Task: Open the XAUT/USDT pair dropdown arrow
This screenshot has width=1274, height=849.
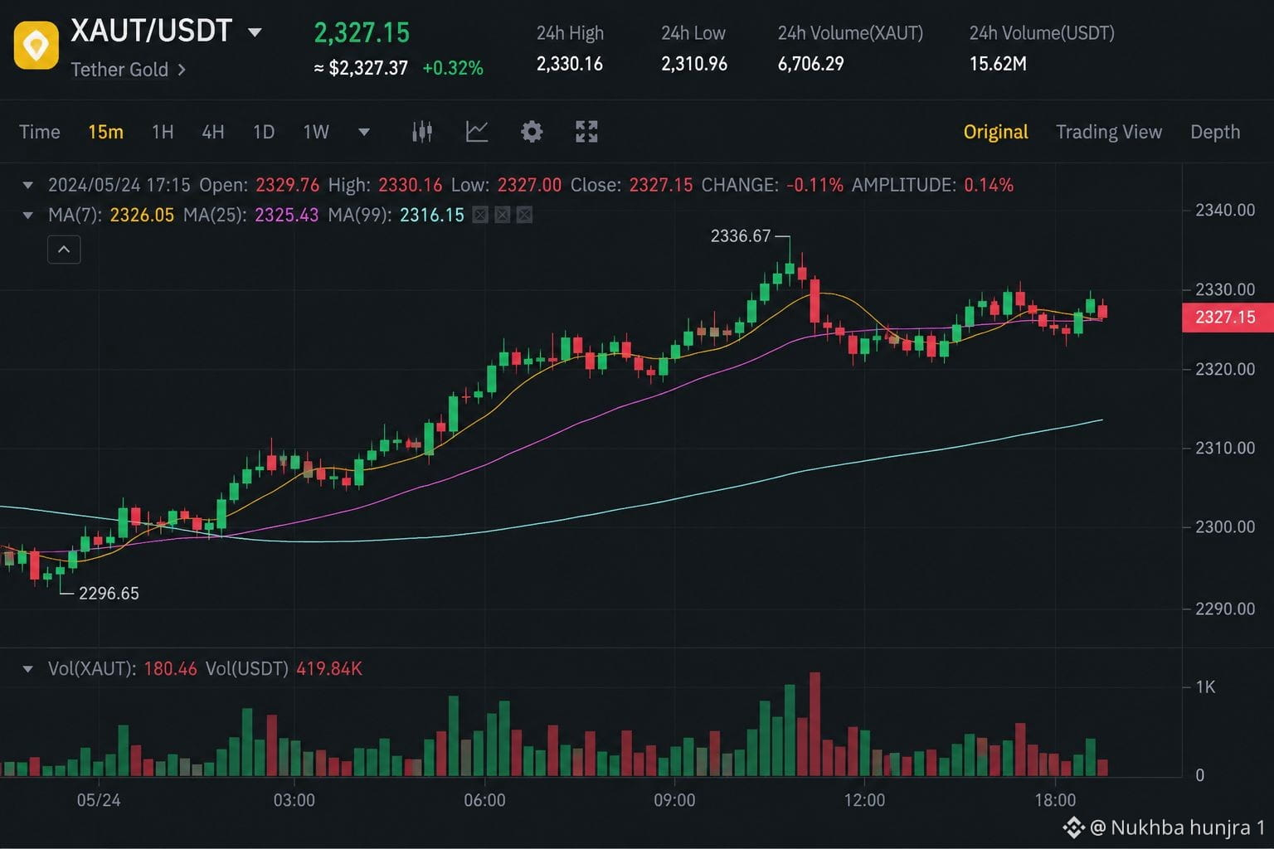Action: [x=255, y=33]
